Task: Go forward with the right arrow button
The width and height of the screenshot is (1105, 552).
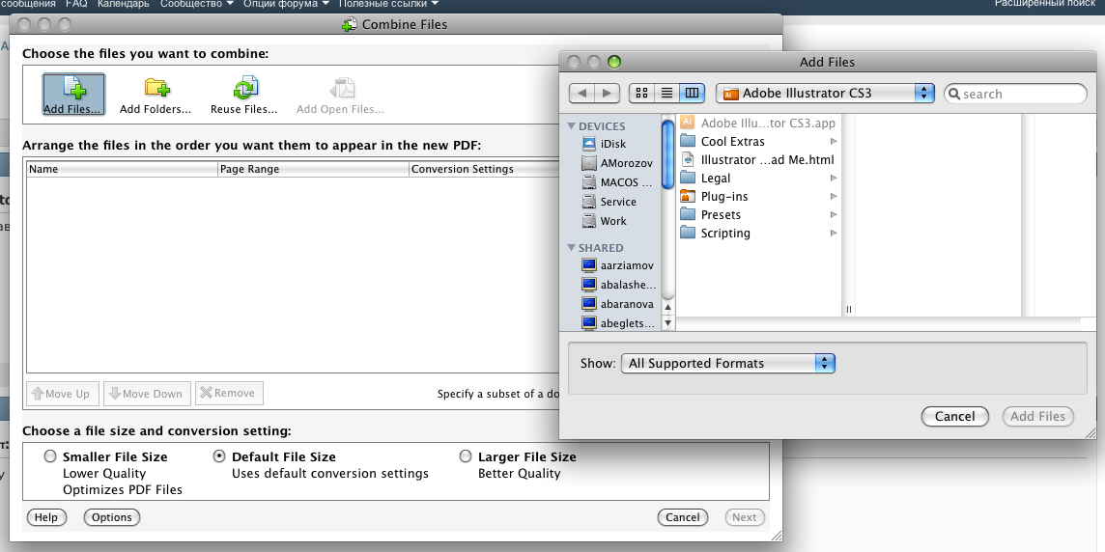Action: (x=607, y=93)
